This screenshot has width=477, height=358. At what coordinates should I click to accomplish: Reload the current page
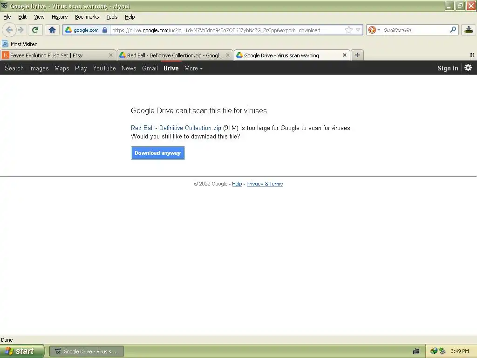[x=35, y=30]
